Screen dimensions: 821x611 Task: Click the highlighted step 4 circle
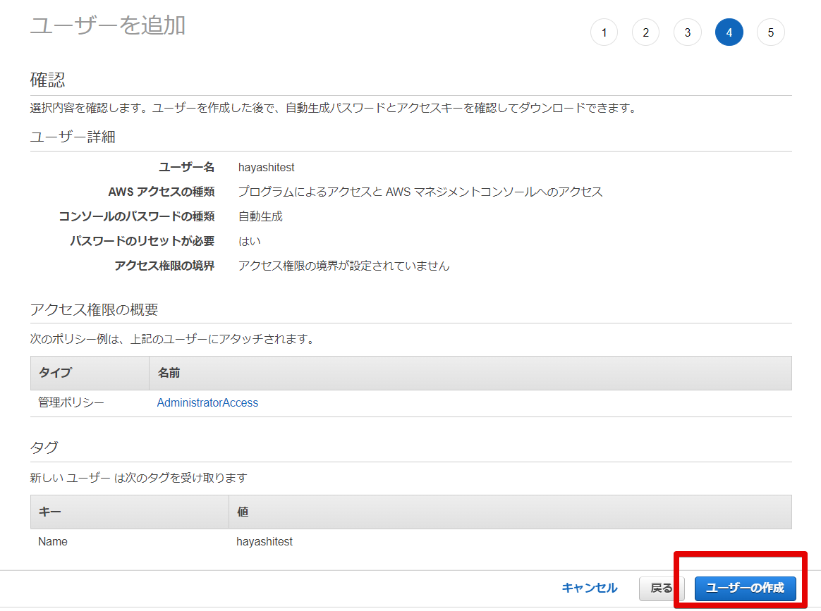[729, 32]
